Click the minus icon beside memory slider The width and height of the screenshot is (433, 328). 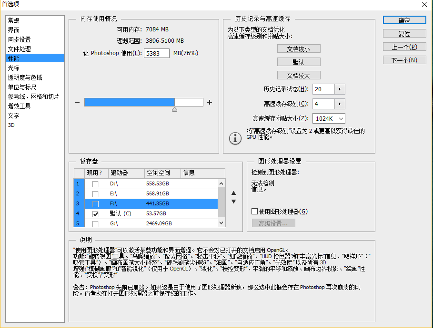click(77, 102)
